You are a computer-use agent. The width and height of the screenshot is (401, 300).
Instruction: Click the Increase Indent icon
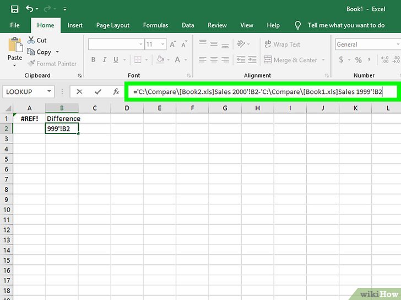tap(252, 60)
